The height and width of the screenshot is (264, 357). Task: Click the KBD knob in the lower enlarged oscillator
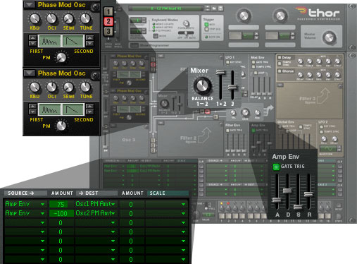[35, 88]
